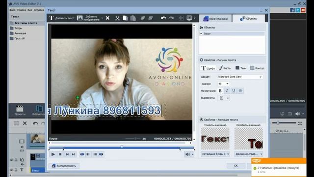
Task: Click the Add text button in the toolbar
Action: click(x=61, y=18)
